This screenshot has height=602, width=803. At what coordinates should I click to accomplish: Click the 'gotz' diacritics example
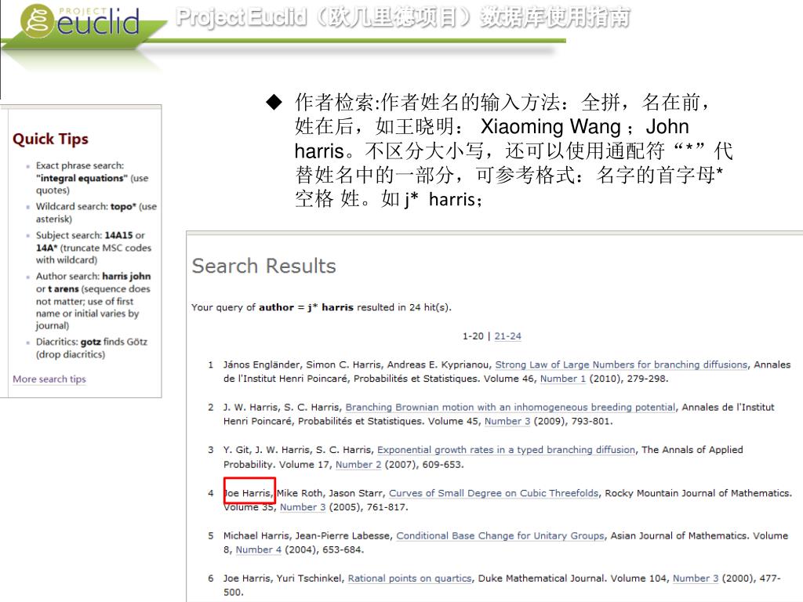click(x=91, y=342)
